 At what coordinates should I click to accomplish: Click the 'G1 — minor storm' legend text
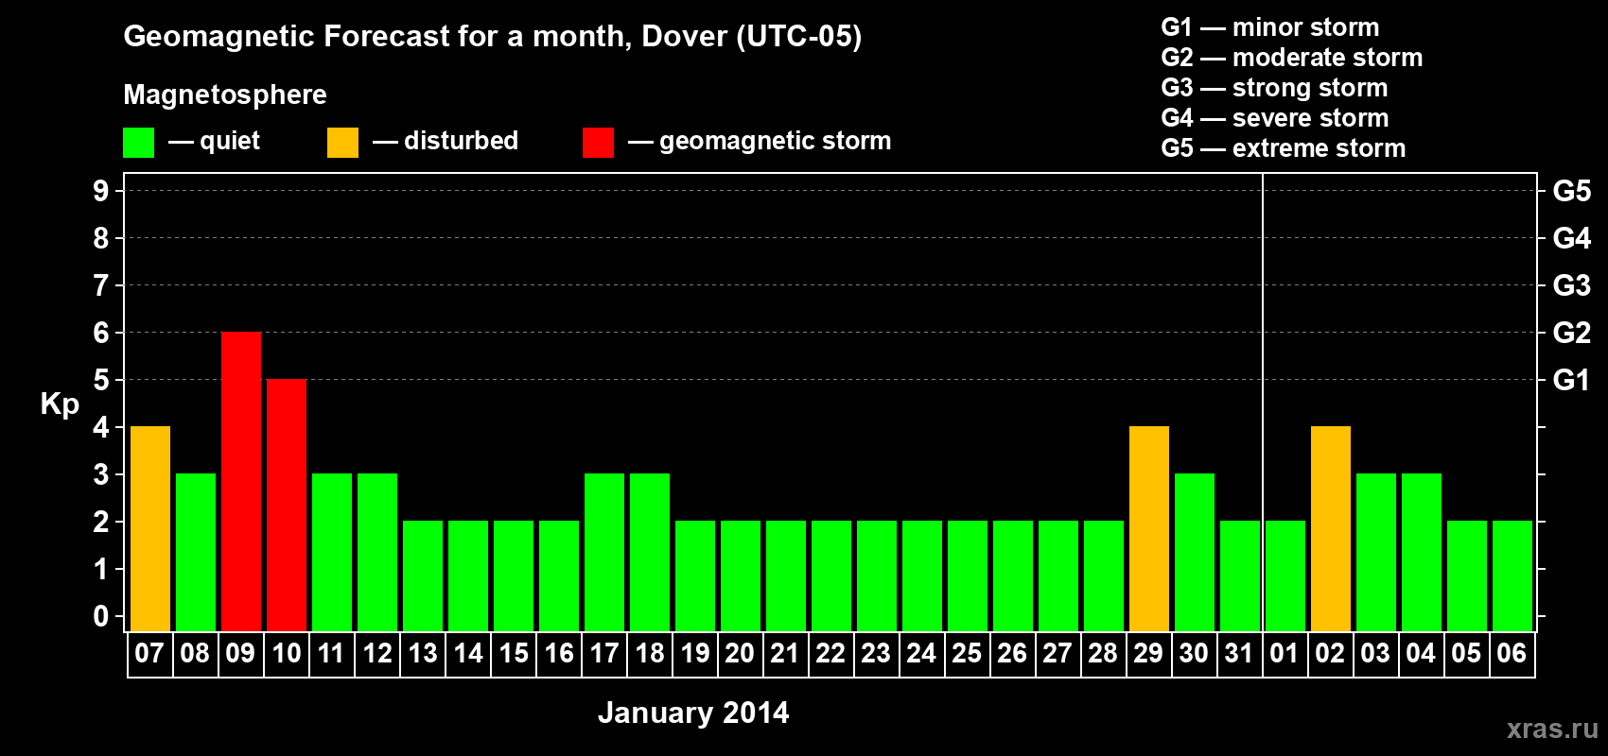(1270, 27)
